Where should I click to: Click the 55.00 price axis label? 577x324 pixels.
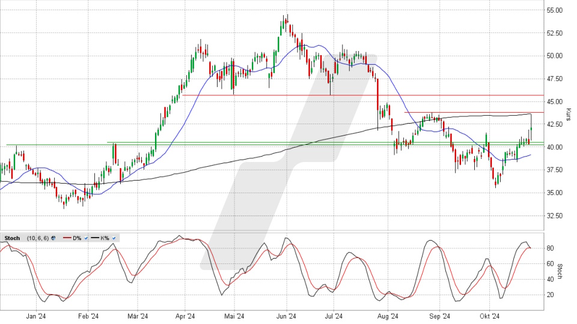click(x=555, y=10)
